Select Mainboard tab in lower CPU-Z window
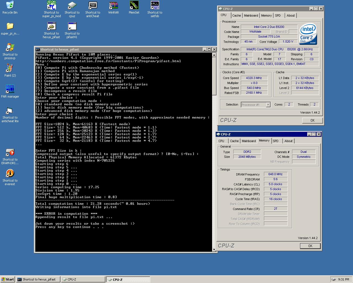Image resolution: width=353 pixels, height=283 pixels. [249, 141]
